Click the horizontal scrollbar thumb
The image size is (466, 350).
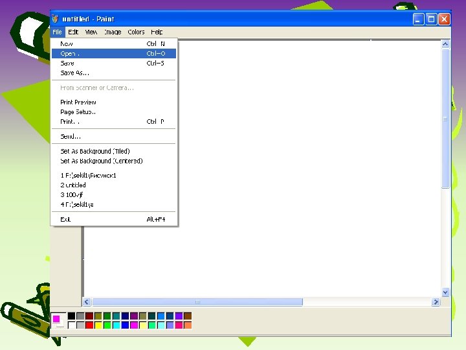pos(197,302)
